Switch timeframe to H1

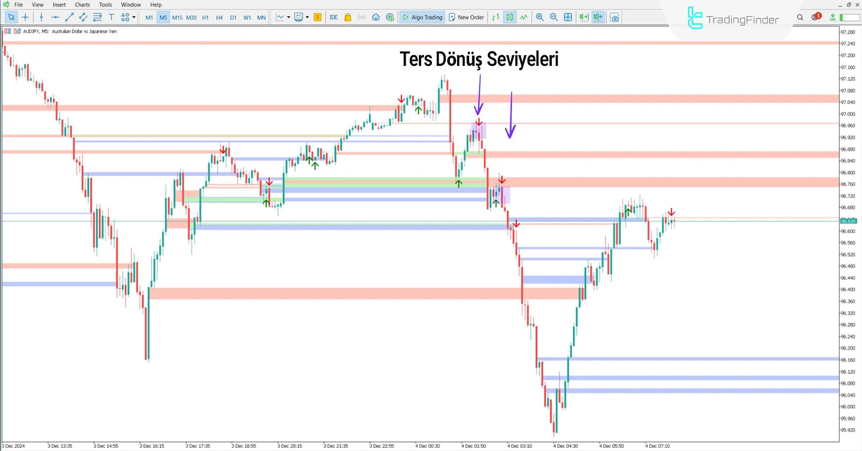point(205,17)
